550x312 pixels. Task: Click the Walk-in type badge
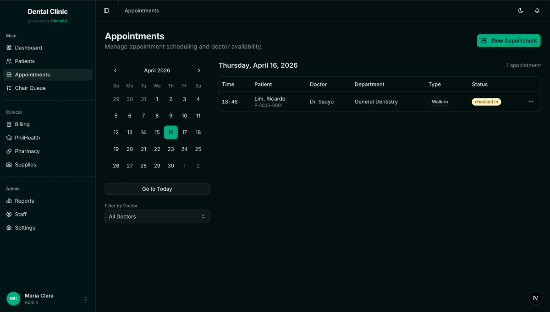pos(440,102)
